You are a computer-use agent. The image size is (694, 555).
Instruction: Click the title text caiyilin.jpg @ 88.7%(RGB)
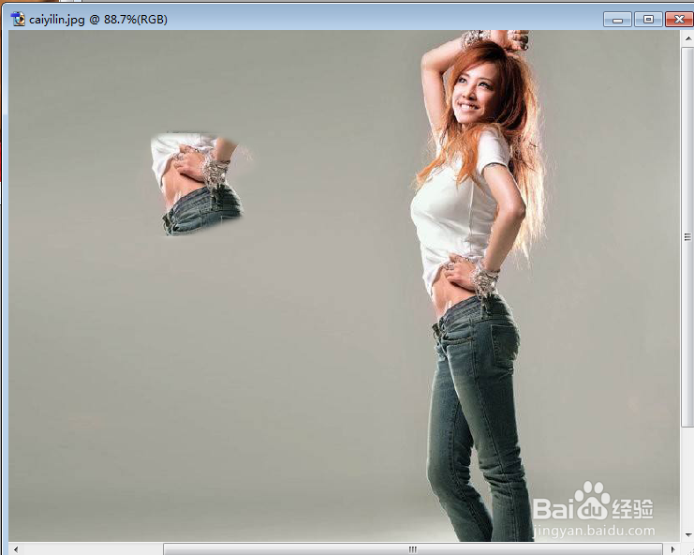point(98,20)
